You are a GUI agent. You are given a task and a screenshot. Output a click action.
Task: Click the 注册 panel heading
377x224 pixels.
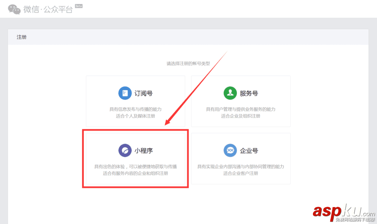21,37
